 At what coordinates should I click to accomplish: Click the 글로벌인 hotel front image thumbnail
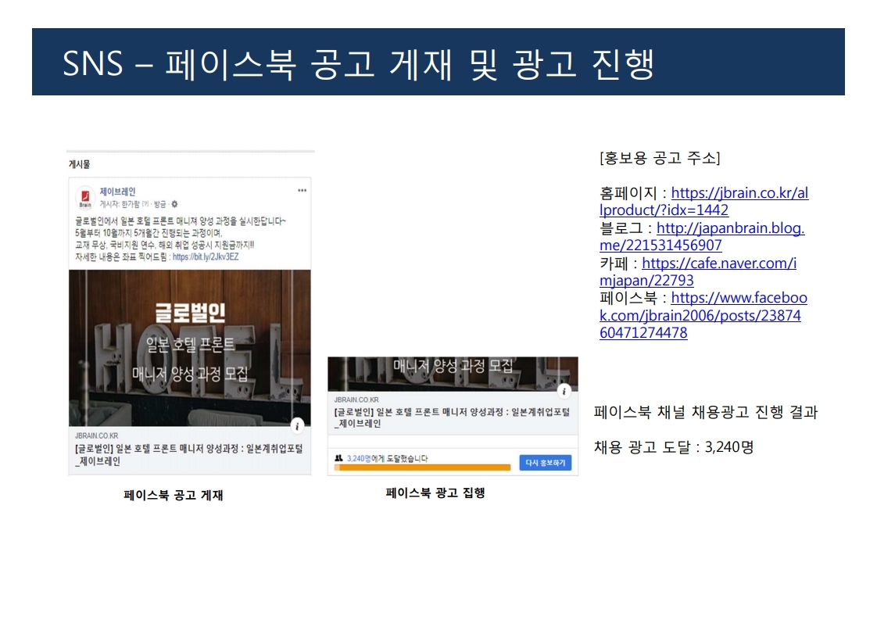[x=190, y=348]
